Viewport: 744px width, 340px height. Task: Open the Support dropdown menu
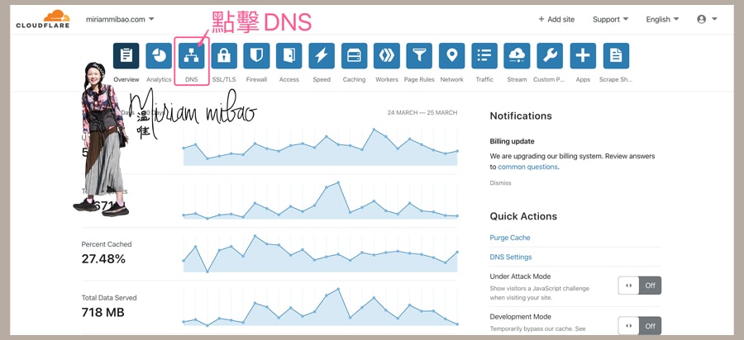[610, 20]
